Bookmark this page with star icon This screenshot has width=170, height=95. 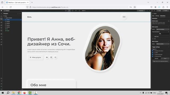tap(135, 7)
